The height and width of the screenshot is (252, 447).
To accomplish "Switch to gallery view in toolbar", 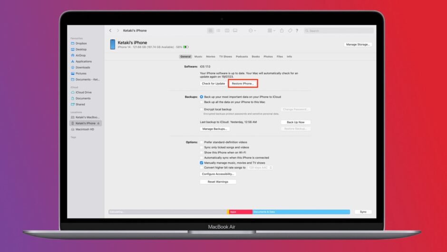I will (235, 30).
